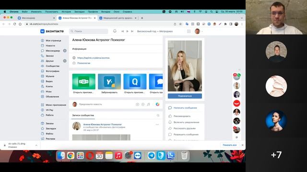This screenshot has height=172, width=307.
Task: Select the Записи сообщества tab
Action: [x=83, y=116]
